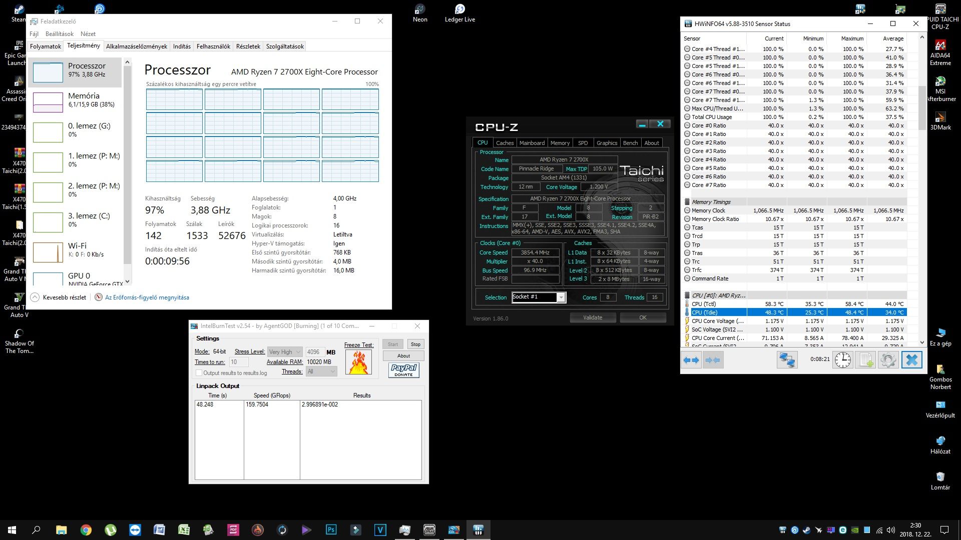Click Task Manager sidebar scroll down arrow
961x540 pixels.
(x=127, y=281)
